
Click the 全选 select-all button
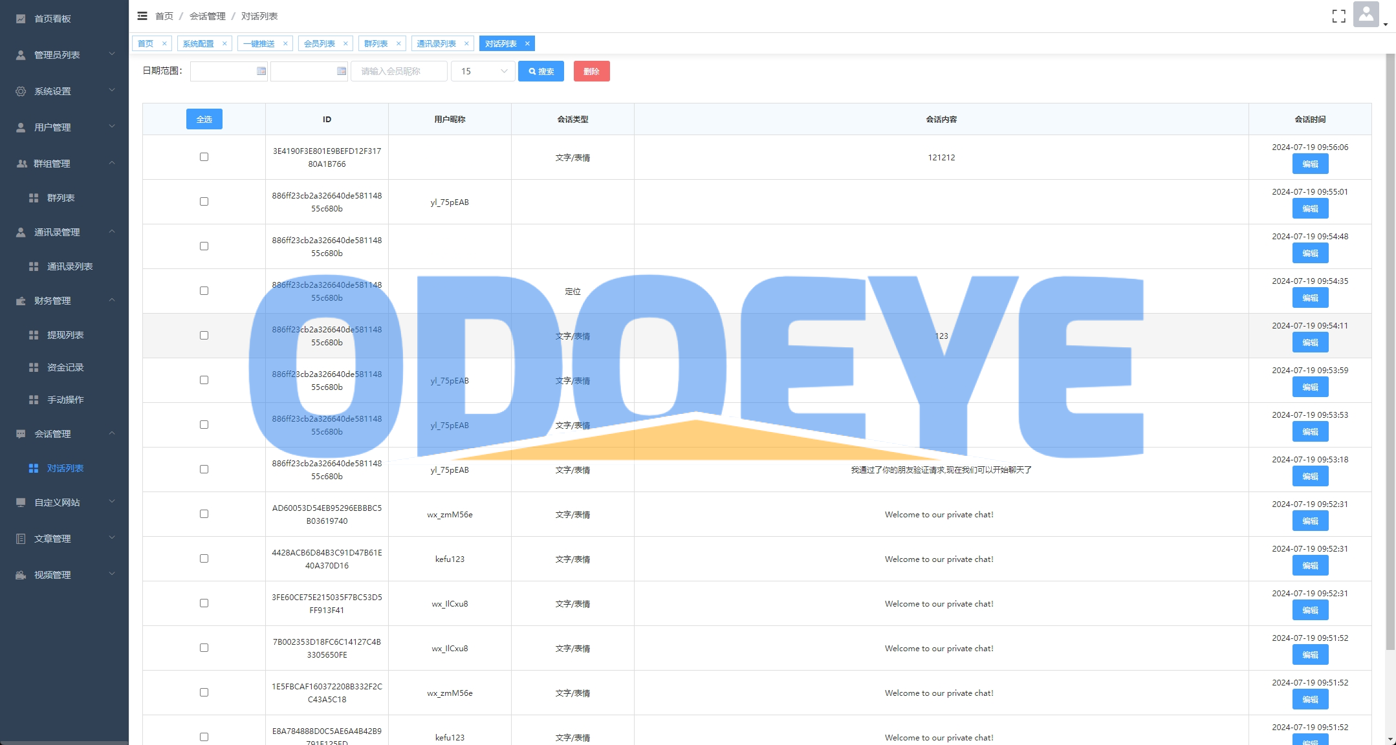204,119
